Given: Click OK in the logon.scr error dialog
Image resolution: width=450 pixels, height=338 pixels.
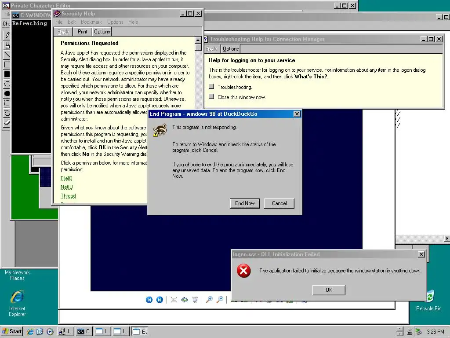Looking at the screenshot, I should [329, 290].
